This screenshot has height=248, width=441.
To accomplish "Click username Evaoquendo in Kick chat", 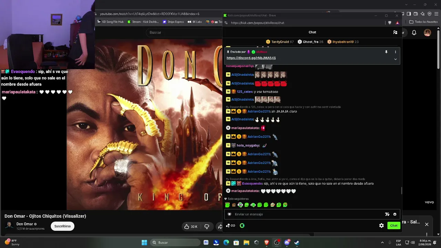I will [252, 184].
